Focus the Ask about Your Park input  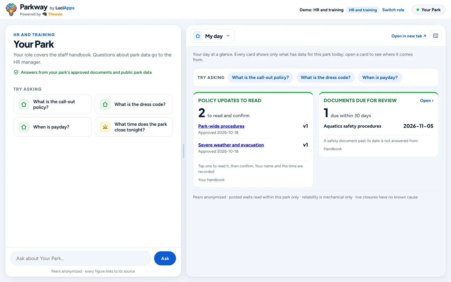tap(81, 258)
